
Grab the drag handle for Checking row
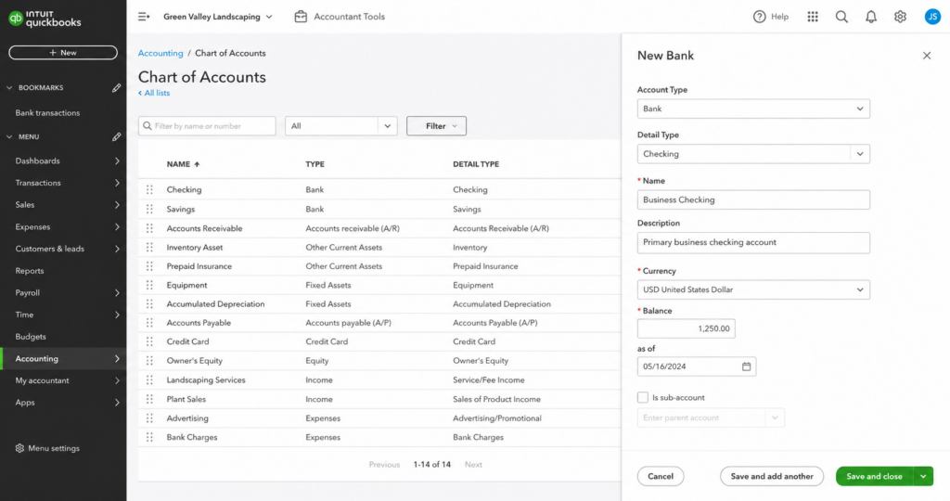coord(149,189)
